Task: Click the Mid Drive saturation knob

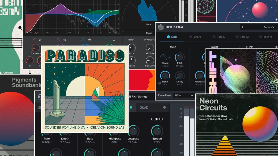Action: tap(150, 48)
